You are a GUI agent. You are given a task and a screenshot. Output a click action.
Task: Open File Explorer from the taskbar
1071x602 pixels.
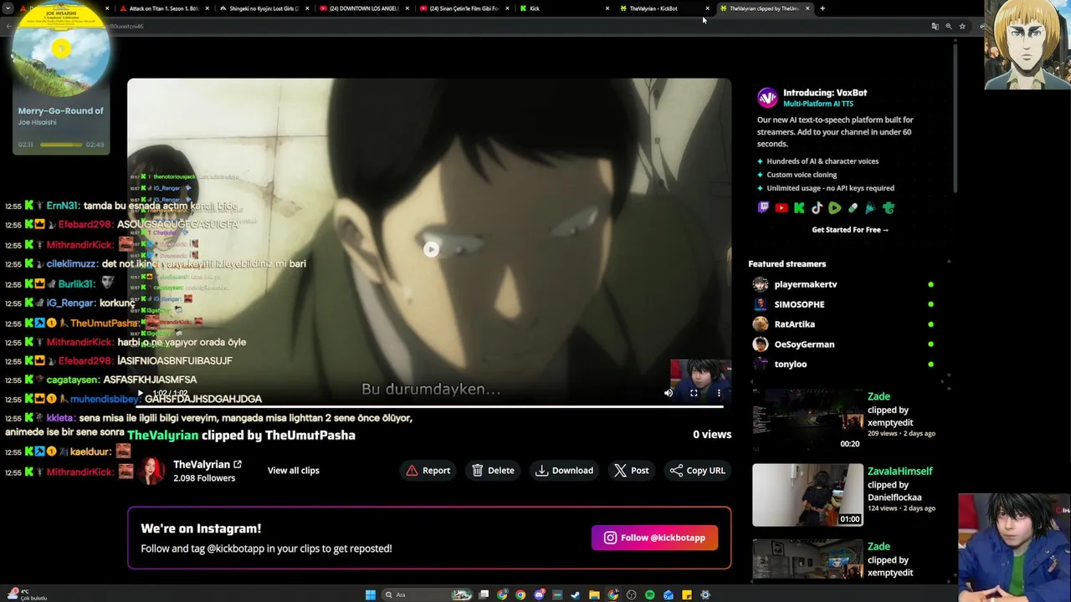pyautogui.click(x=594, y=594)
